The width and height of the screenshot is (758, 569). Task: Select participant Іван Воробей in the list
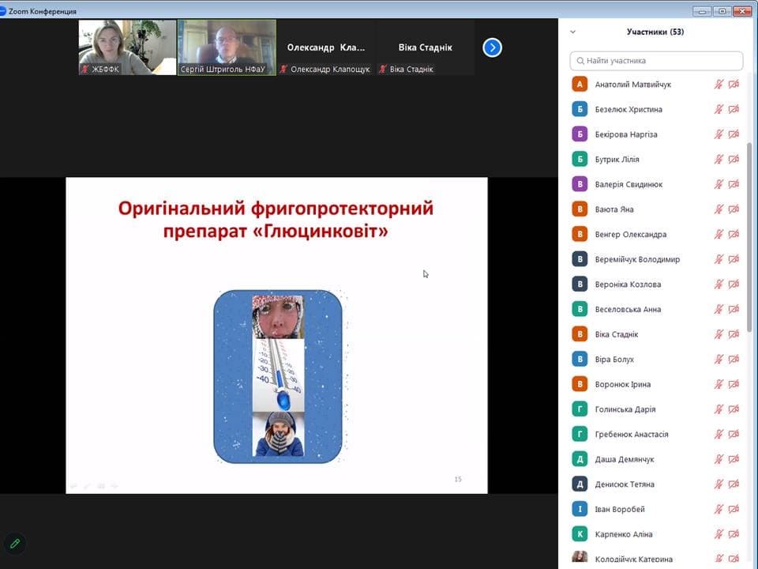coord(655,509)
